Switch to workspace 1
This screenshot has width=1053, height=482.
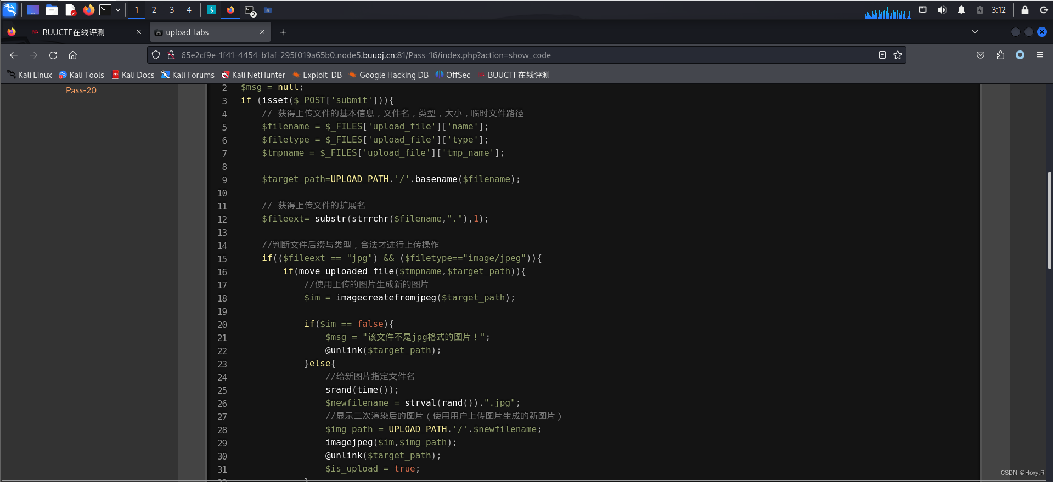point(137,10)
